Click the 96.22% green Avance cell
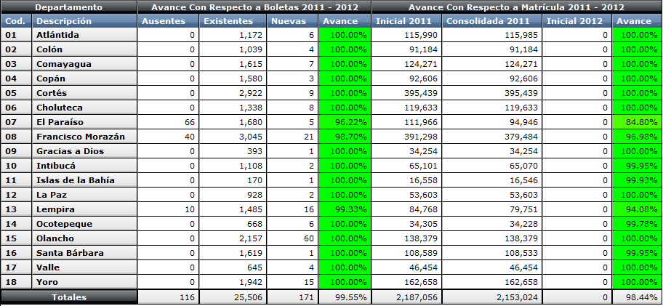The height and width of the screenshot is (306, 663). pyautogui.click(x=345, y=122)
